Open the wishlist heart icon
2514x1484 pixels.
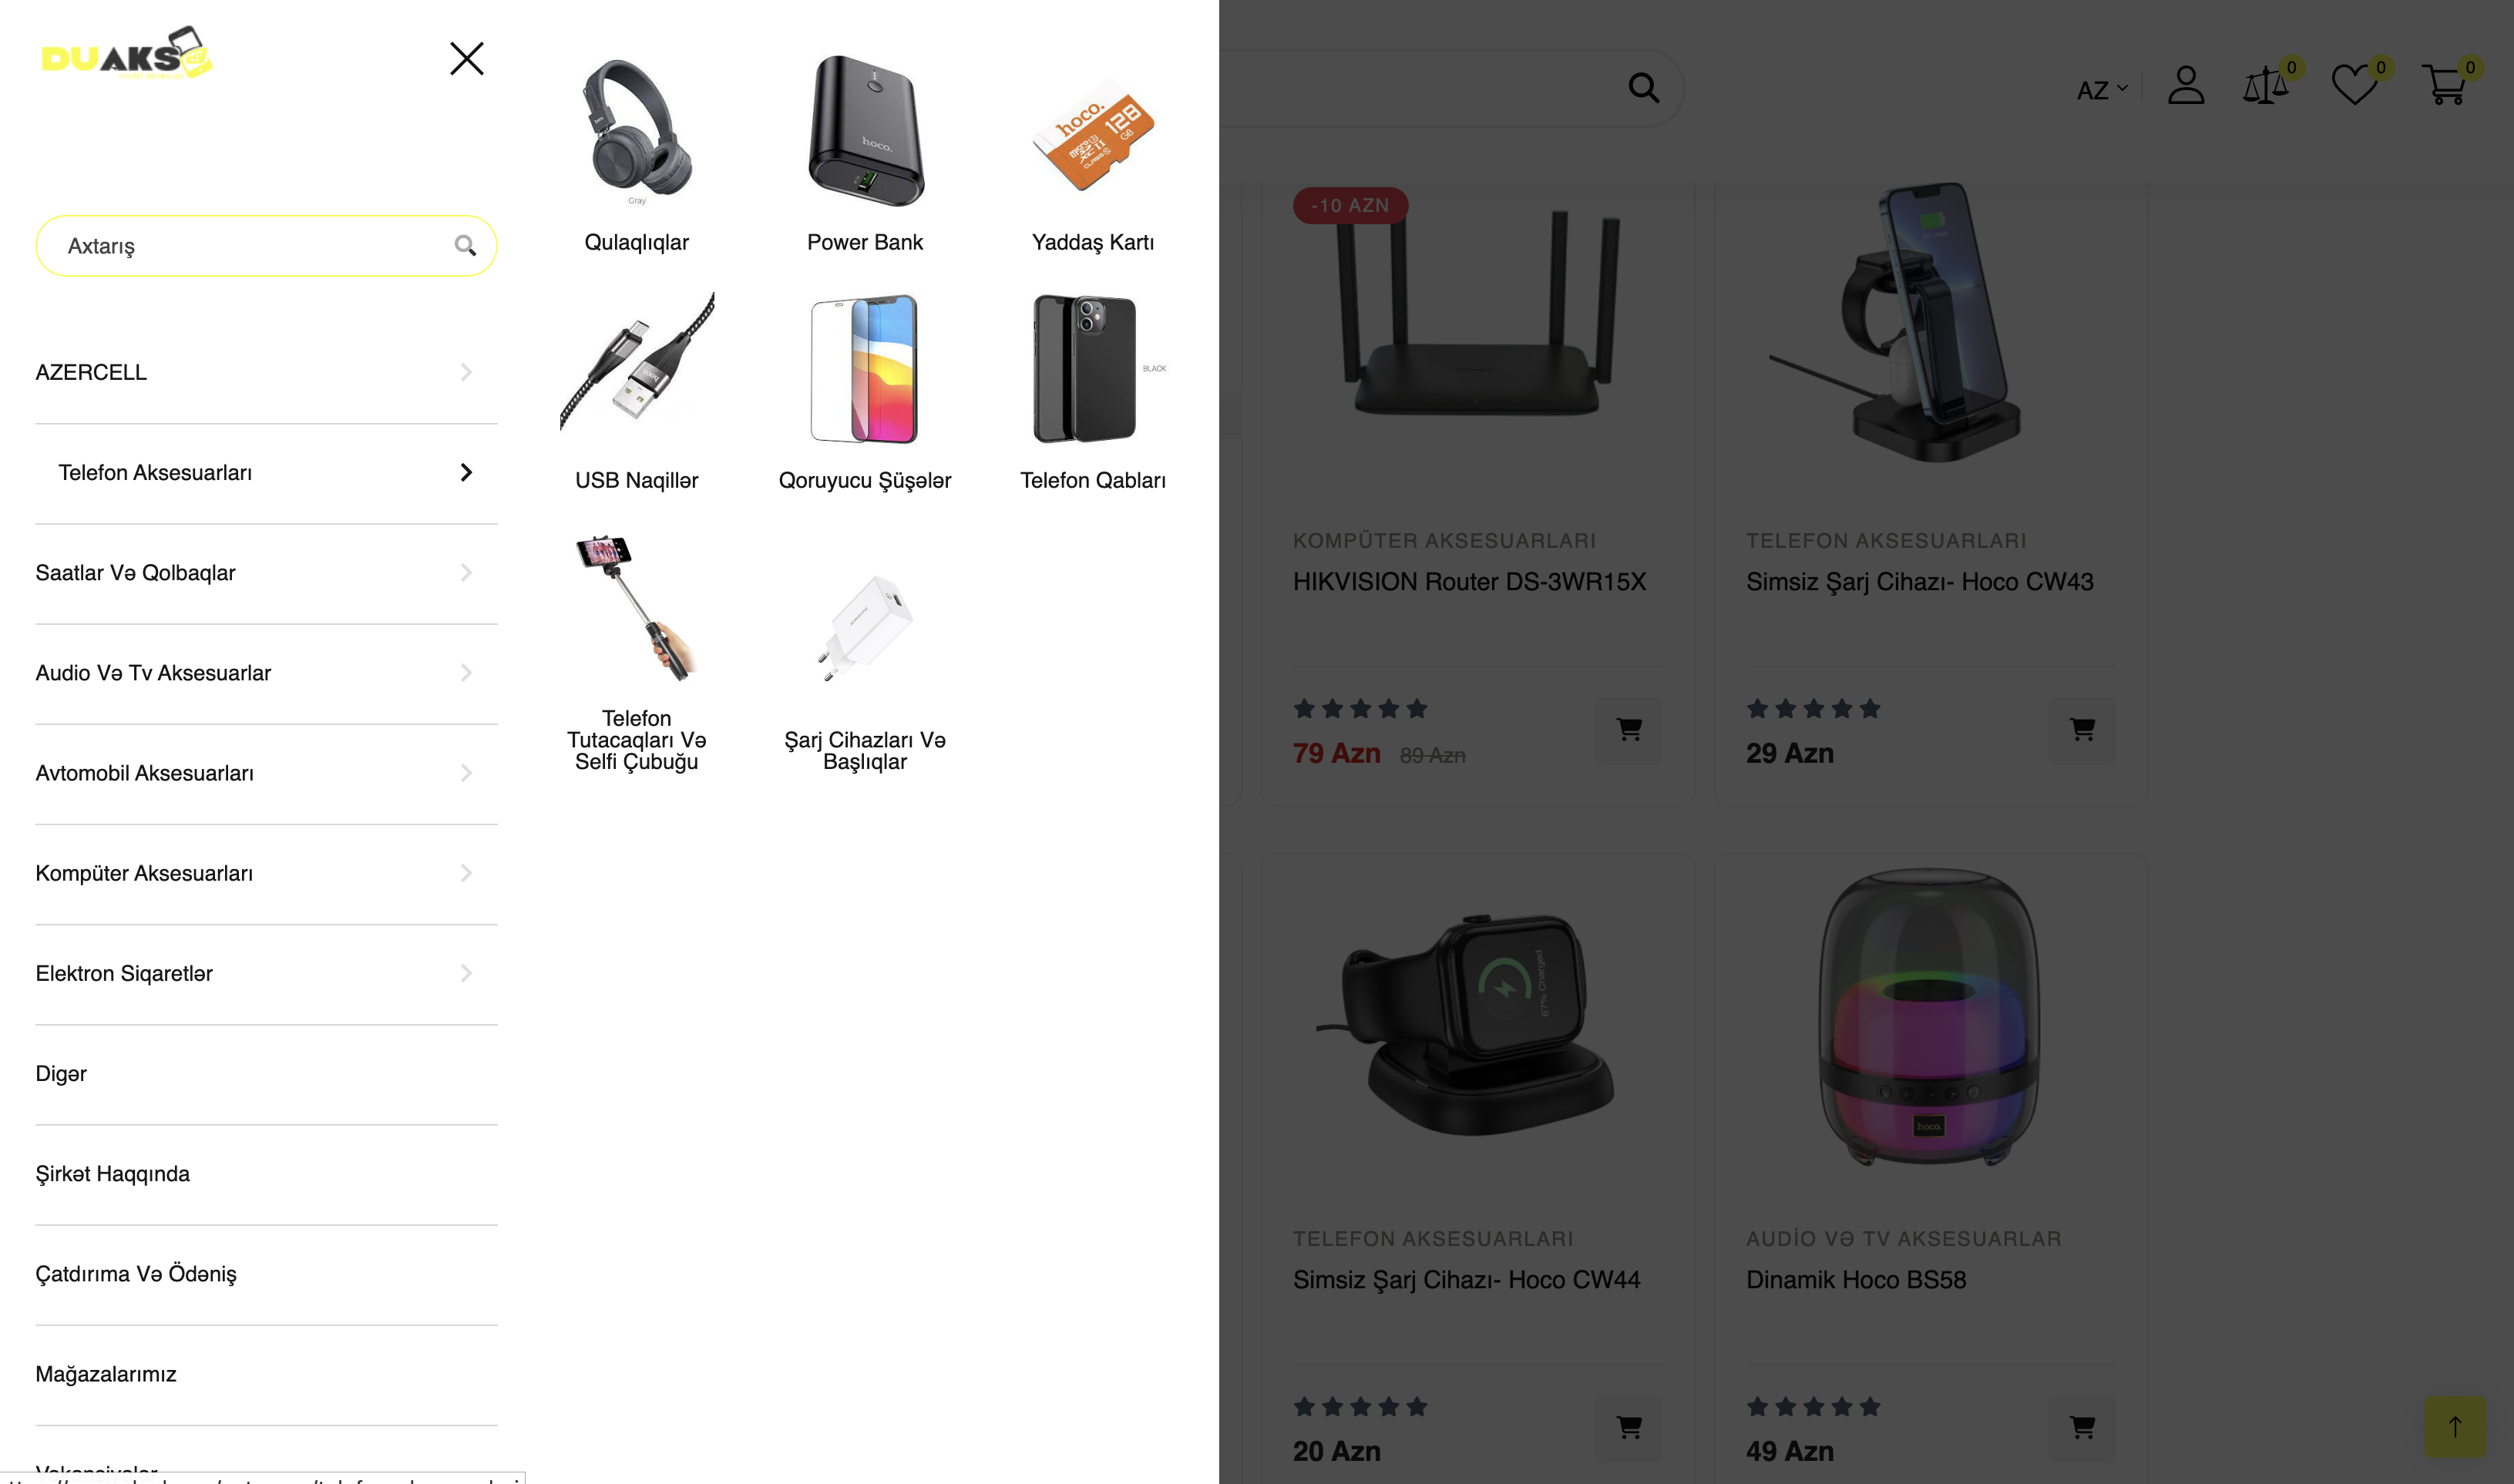[2354, 85]
